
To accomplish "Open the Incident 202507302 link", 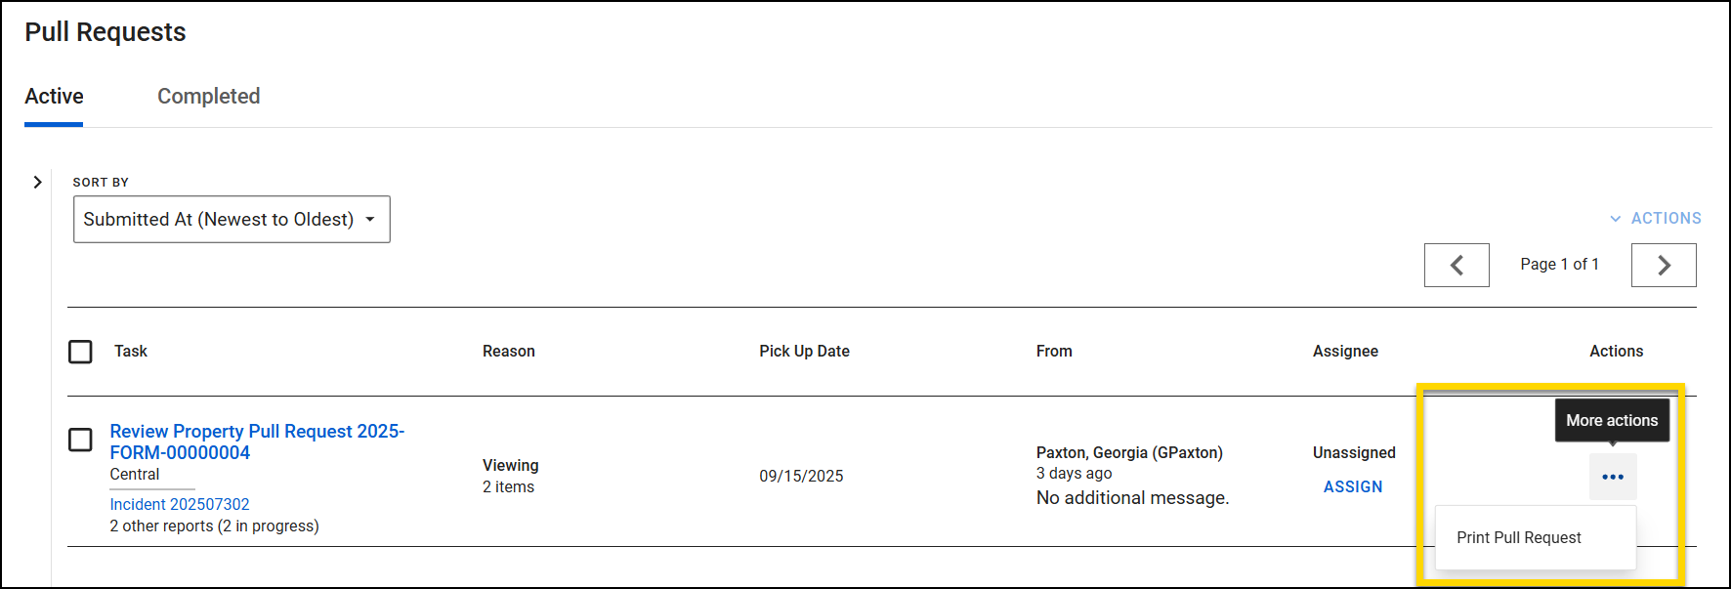I will click(180, 504).
